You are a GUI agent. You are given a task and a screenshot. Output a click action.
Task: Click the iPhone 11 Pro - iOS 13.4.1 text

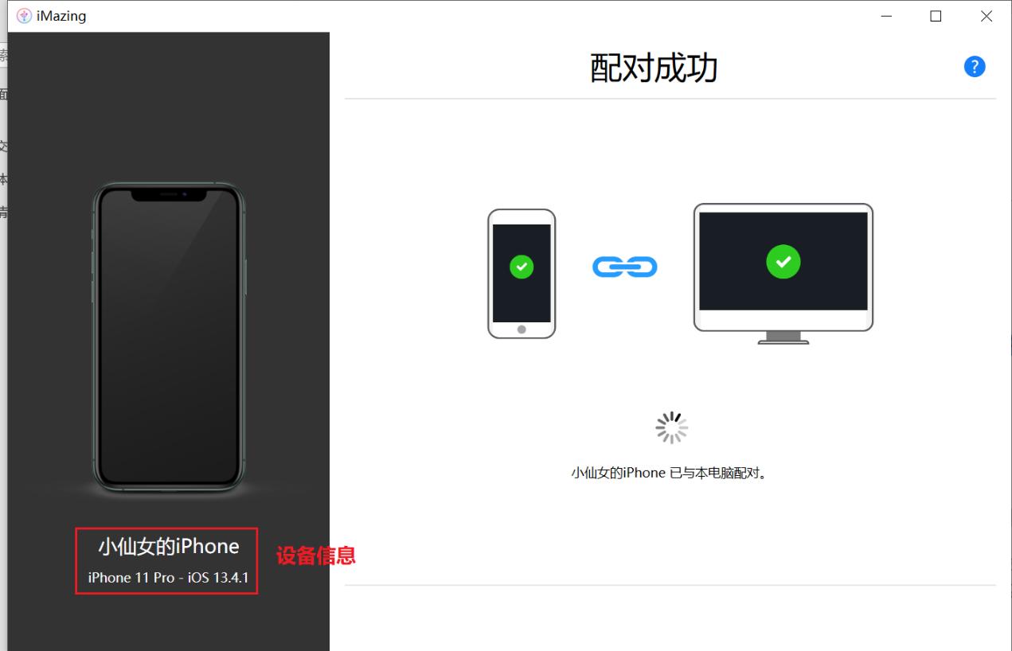(168, 578)
